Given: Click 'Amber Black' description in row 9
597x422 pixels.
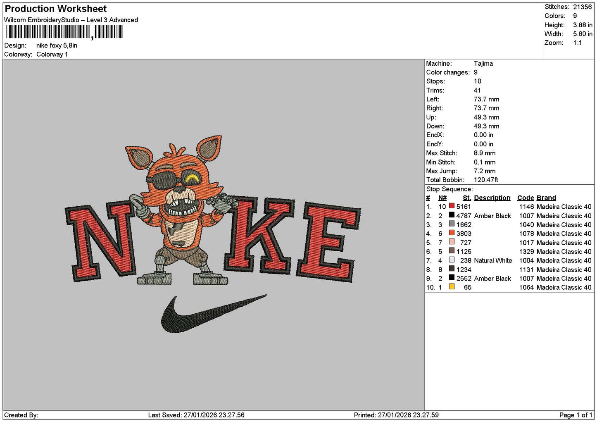Looking at the screenshot, I should (x=492, y=279).
